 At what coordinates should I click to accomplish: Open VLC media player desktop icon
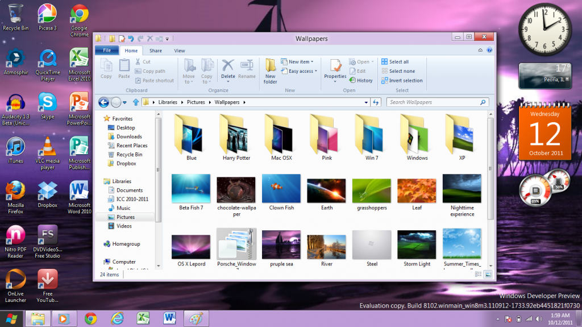(48, 153)
